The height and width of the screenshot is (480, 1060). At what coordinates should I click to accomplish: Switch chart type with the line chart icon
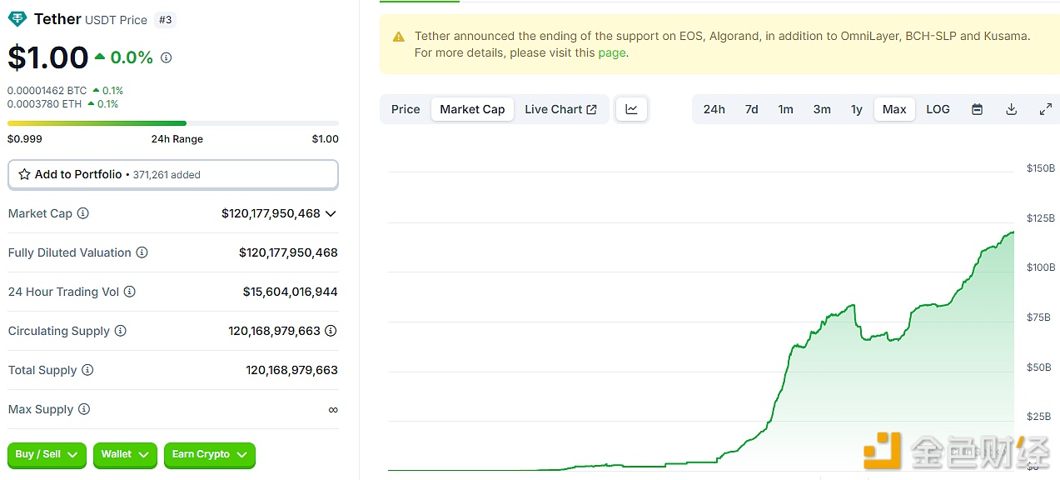pyautogui.click(x=631, y=109)
